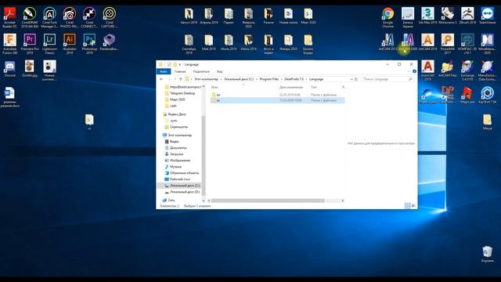Select TeamViewer desktop icon
Viewport: 501px width, 282px height.
tap(487, 16)
